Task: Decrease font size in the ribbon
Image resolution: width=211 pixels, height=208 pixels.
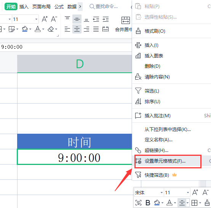Action: [54, 19]
